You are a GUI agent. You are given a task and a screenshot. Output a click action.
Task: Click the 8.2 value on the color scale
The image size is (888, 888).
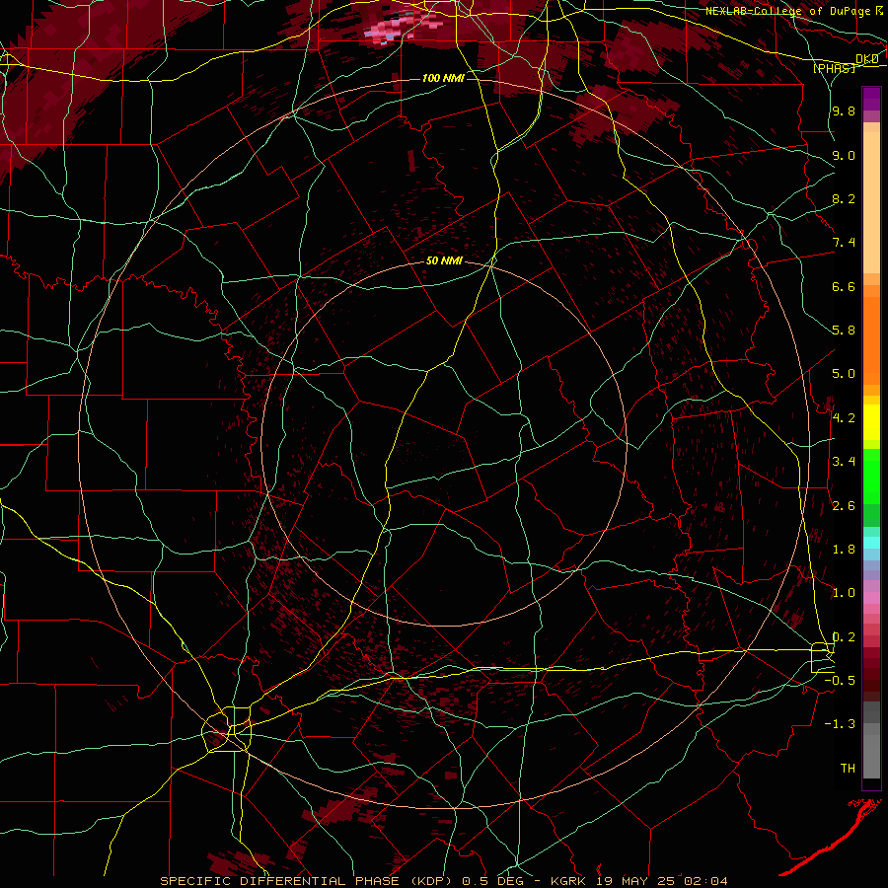point(844,198)
